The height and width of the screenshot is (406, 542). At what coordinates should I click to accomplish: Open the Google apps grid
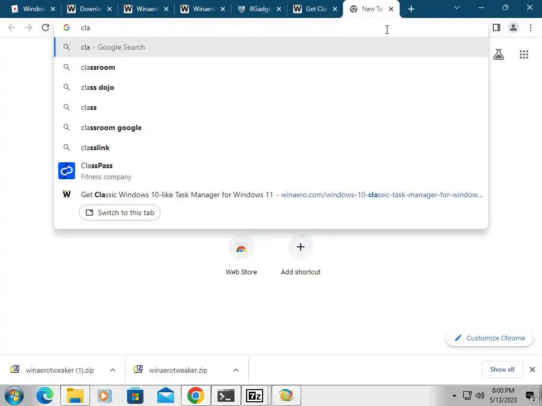coord(524,54)
